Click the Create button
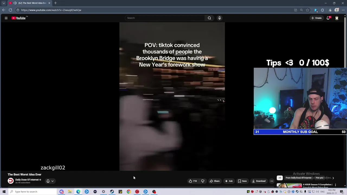The width and height of the screenshot is (347, 195). coord(316,18)
